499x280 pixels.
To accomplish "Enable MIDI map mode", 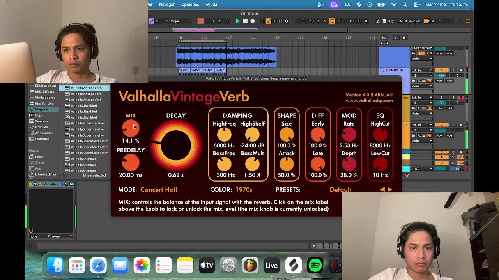I will click(403, 21).
